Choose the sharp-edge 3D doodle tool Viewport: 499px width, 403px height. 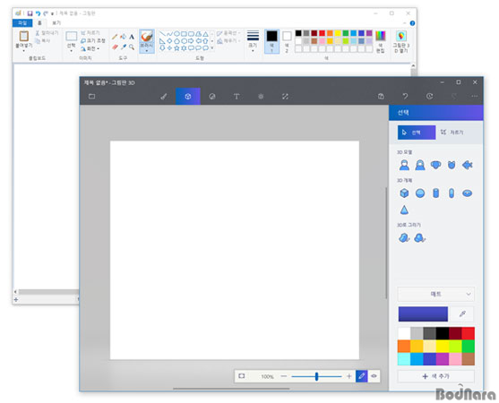404,237
